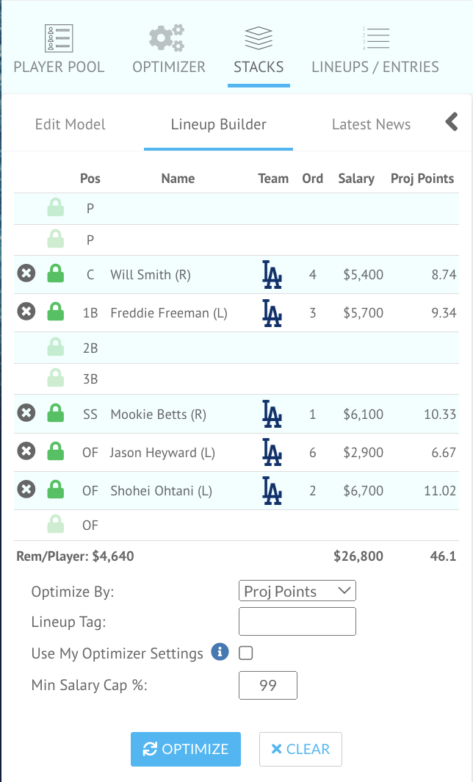Click inside the Lineup Tag field
Viewport: 473px width, 782px height.
click(297, 622)
